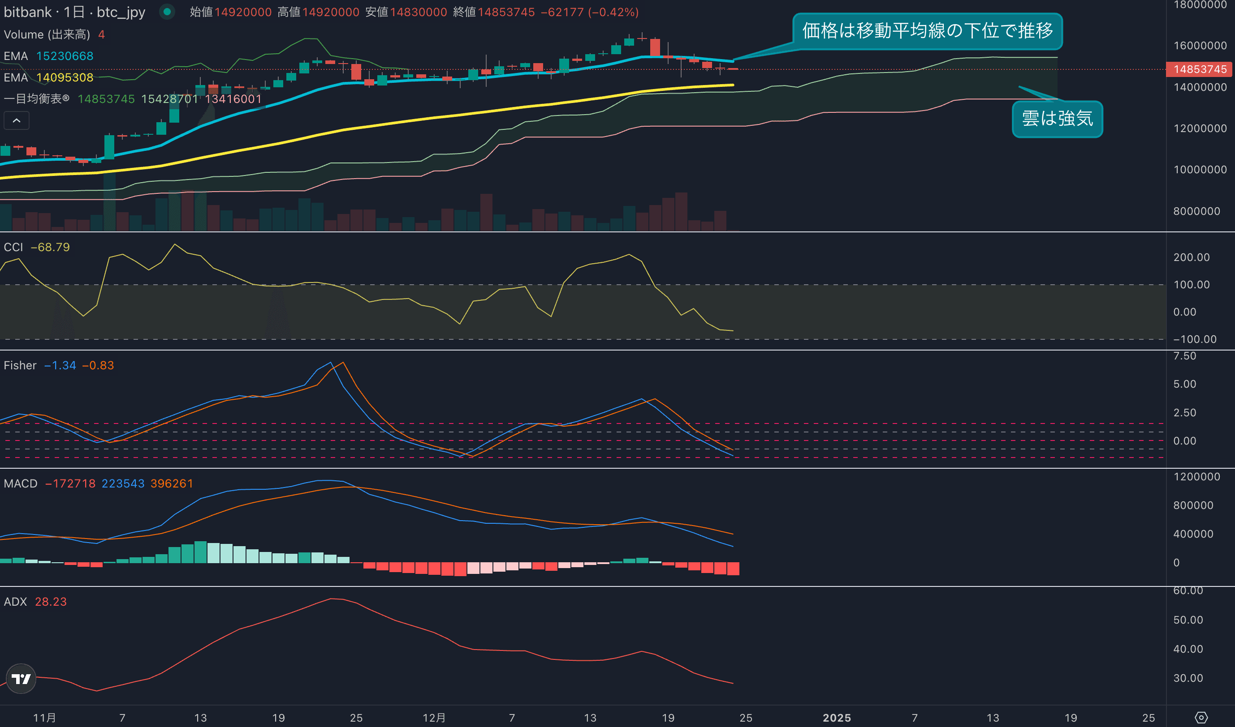The image size is (1235, 727).
Task: Click the 2025 label on time axis
Action: 837,718
